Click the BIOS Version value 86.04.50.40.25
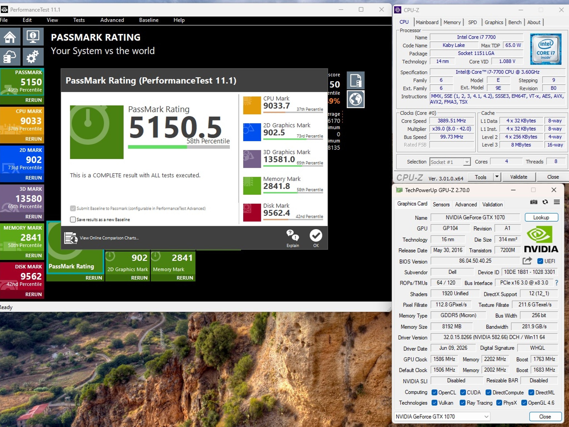The width and height of the screenshot is (569, 427). pyautogui.click(x=475, y=261)
